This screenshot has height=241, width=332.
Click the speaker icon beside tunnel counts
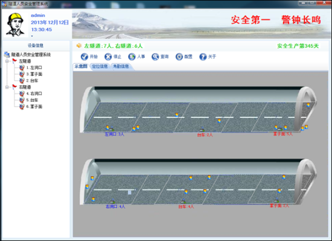[79, 45]
